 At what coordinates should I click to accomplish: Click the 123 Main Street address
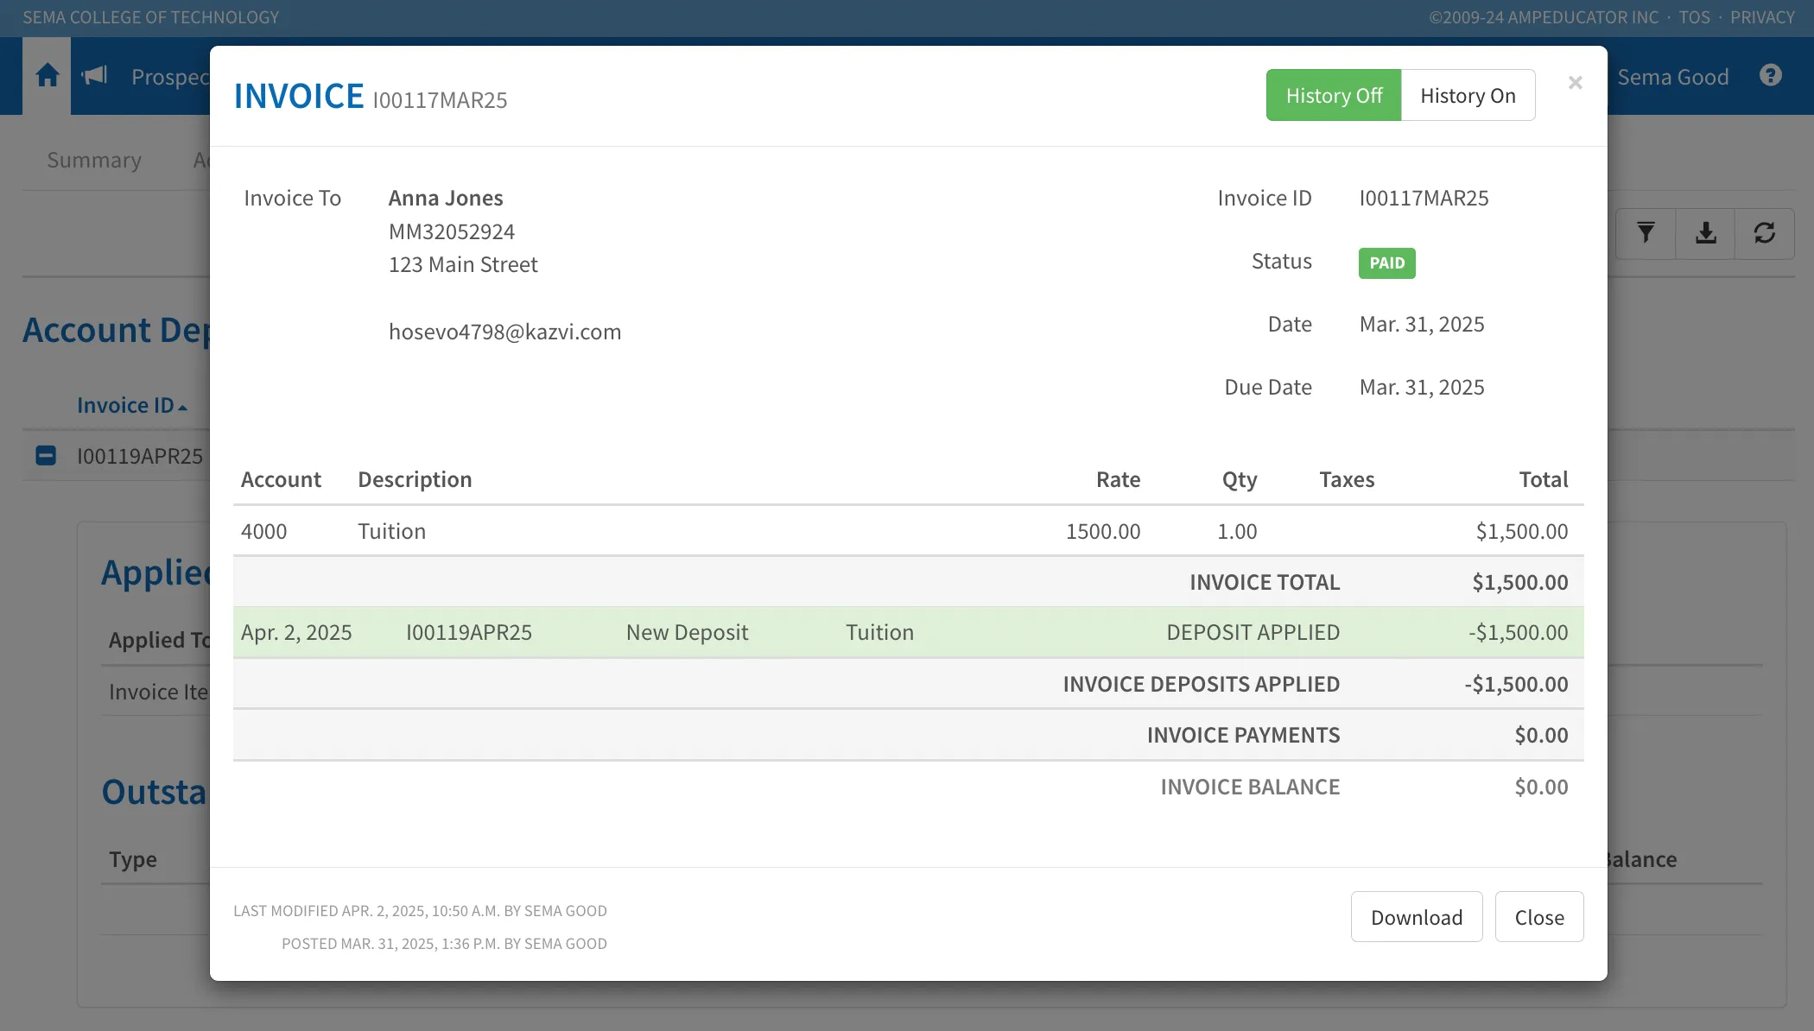463,264
